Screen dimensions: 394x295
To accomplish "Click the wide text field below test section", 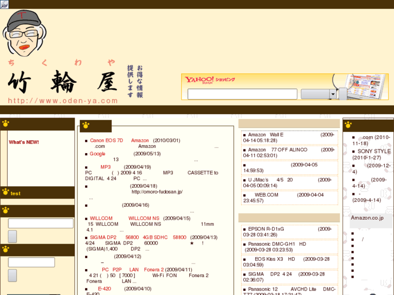I will [x=41, y=223].
